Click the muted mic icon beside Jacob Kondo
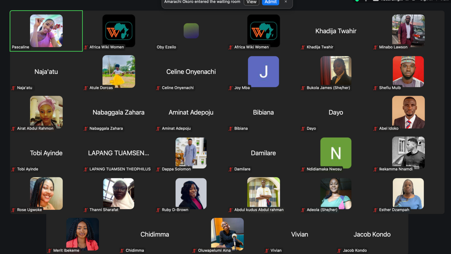 (339, 250)
